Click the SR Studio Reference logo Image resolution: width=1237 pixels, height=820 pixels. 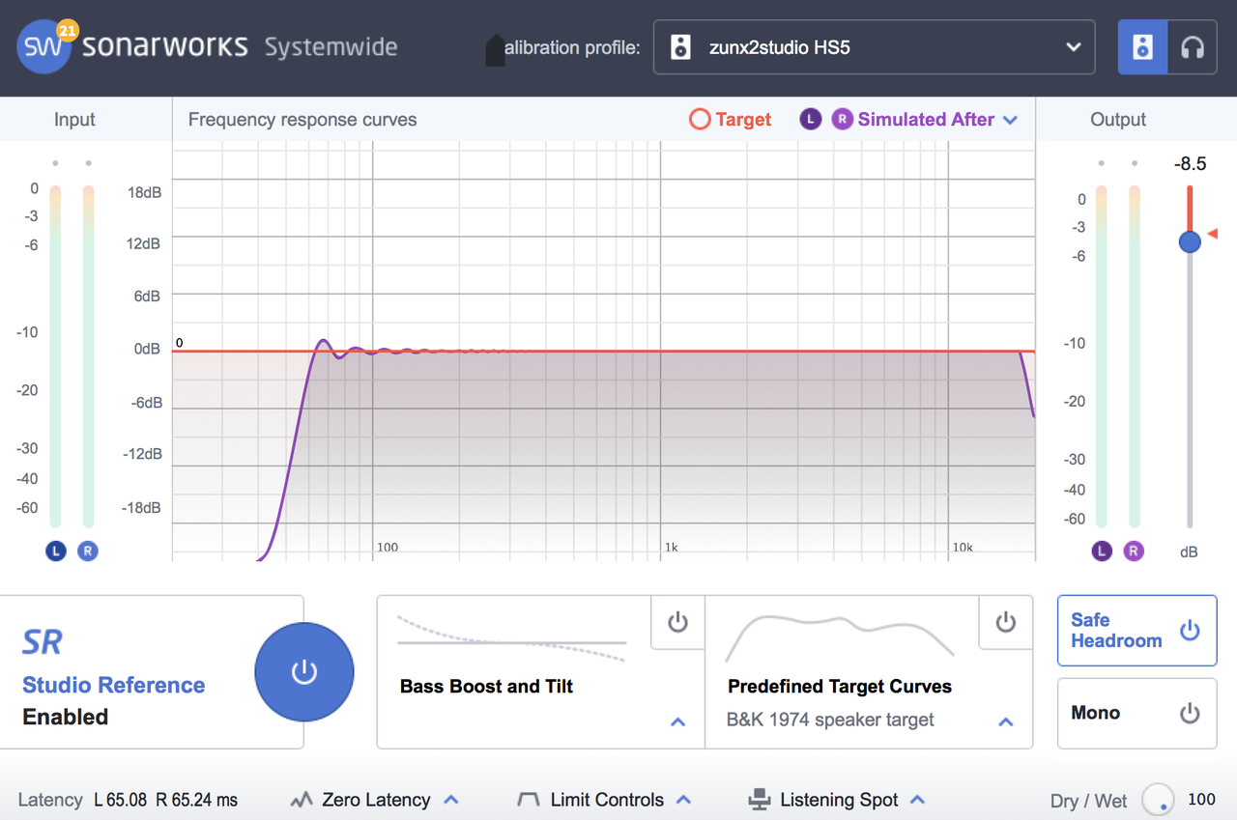coord(43,642)
